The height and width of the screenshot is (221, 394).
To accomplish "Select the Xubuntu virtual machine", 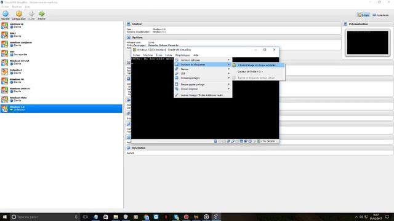I will (x=62, y=72).
